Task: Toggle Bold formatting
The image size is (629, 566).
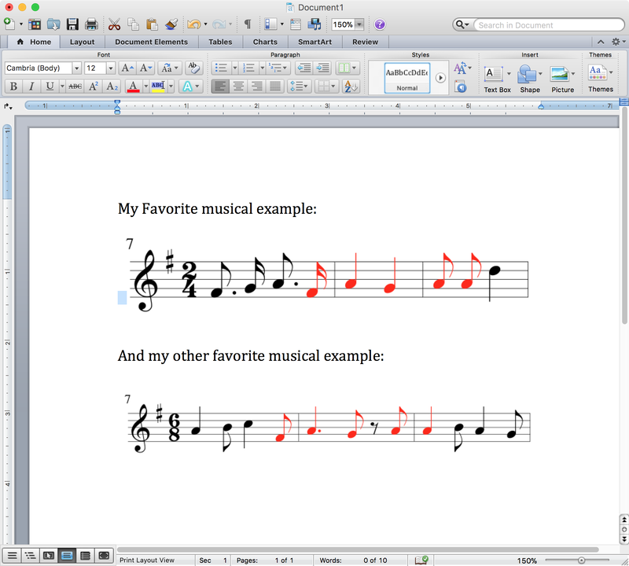Action: coord(13,86)
